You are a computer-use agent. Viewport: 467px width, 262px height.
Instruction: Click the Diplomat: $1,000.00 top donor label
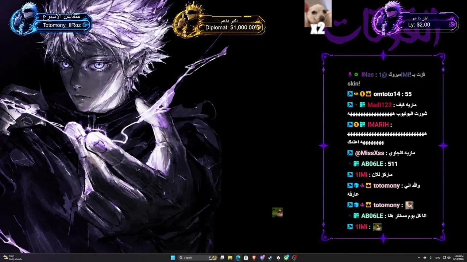click(x=230, y=27)
